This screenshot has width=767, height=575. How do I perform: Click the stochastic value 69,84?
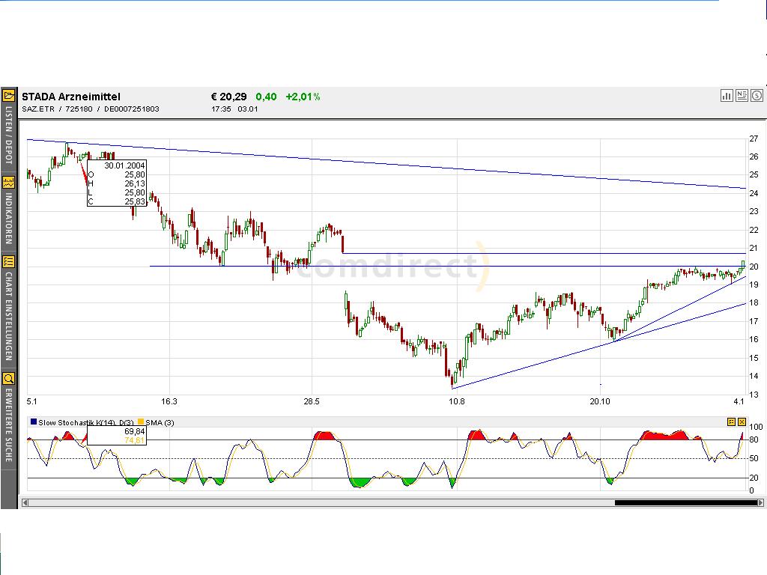click(135, 431)
